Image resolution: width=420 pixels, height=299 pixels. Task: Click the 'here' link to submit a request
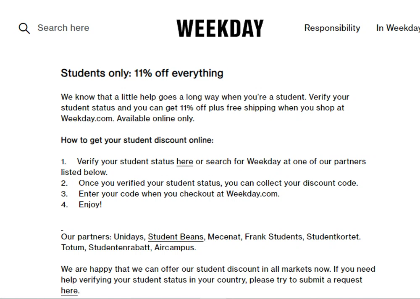[x=69, y=290]
